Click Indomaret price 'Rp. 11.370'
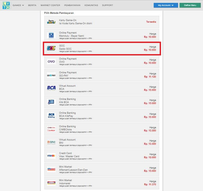203x191 pixels. pos(150,184)
